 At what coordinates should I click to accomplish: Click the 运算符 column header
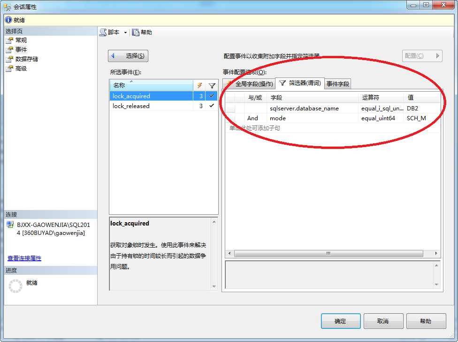tap(381, 98)
